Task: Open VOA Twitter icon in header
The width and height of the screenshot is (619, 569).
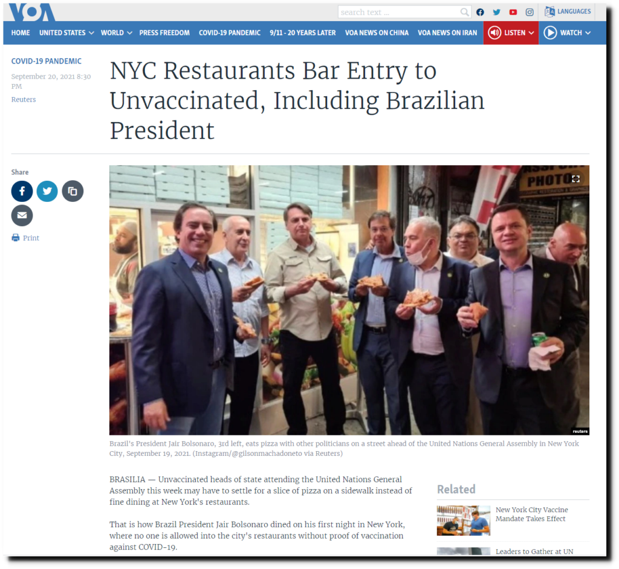Action: pos(497,12)
